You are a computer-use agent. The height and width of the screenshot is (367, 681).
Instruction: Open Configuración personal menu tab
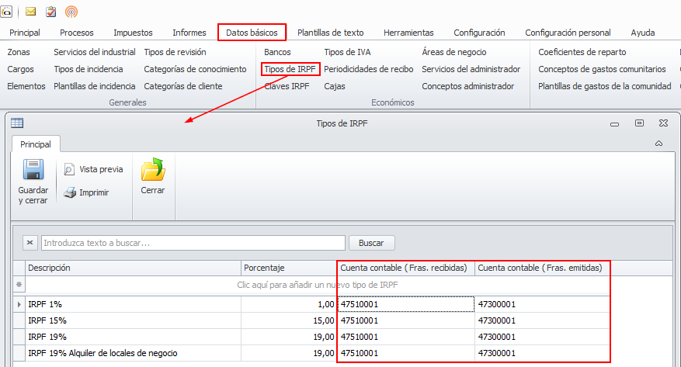tap(568, 33)
